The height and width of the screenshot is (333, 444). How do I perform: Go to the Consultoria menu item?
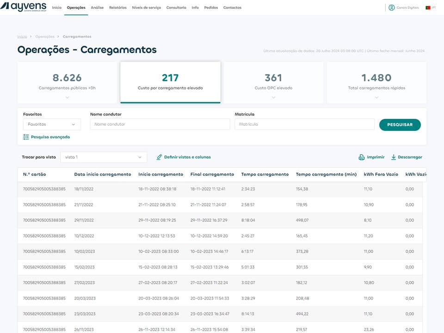(176, 8)
